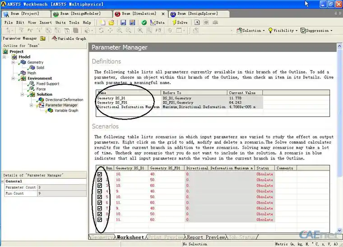Open the Units menu
Viewport: 343px width, 247px height.
60,23
